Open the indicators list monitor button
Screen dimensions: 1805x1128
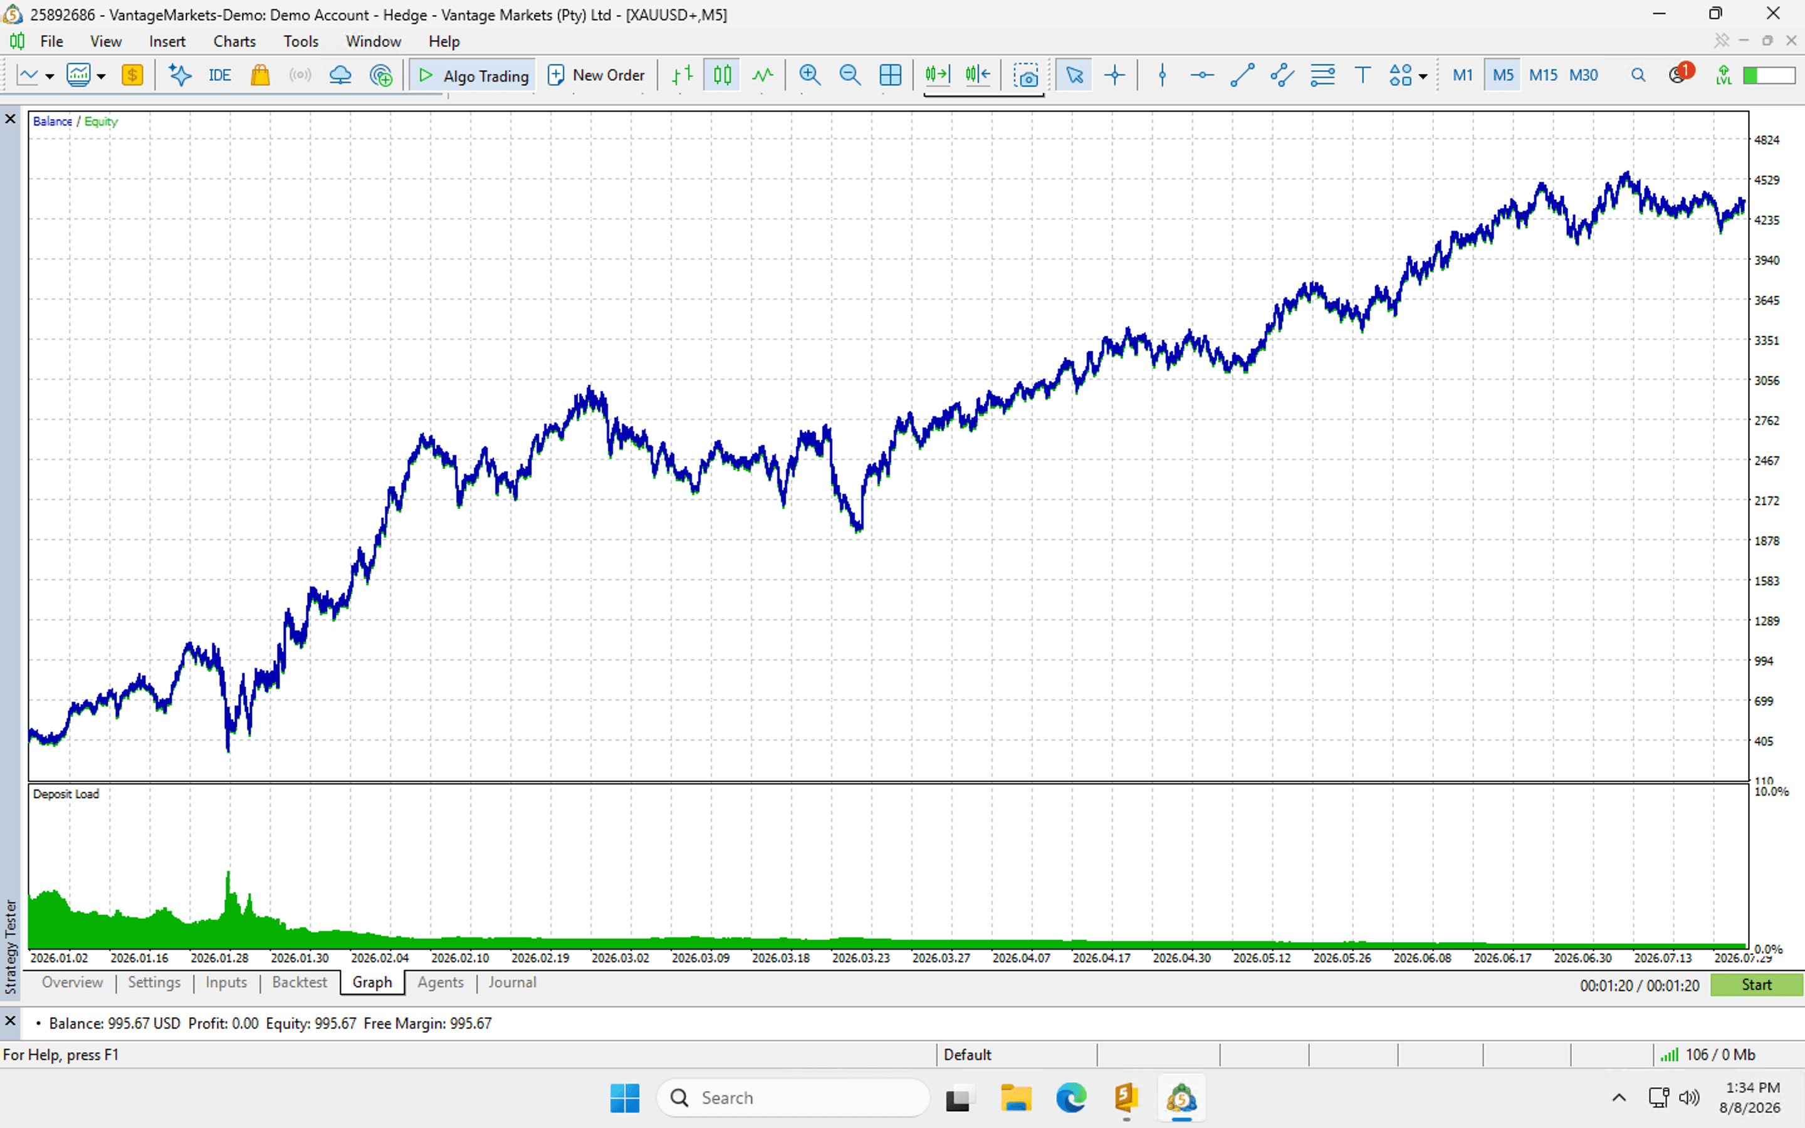78,75
